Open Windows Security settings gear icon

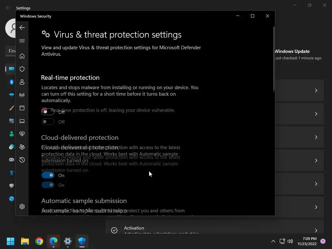(22, 207)
